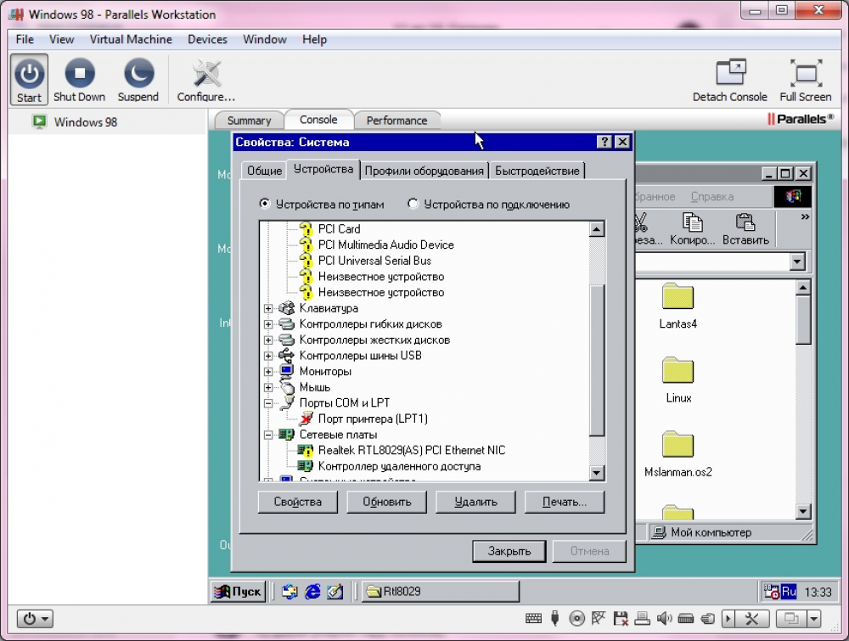Image resolution: width=849 pixels, height=641 pixels.
Task: Launch Internet Explorer from quick launch
Action: 312,592
